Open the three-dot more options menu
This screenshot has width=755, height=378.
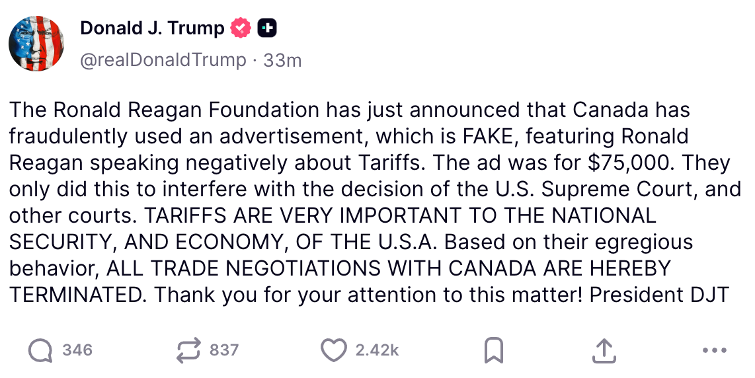click(x=715, y=350)
